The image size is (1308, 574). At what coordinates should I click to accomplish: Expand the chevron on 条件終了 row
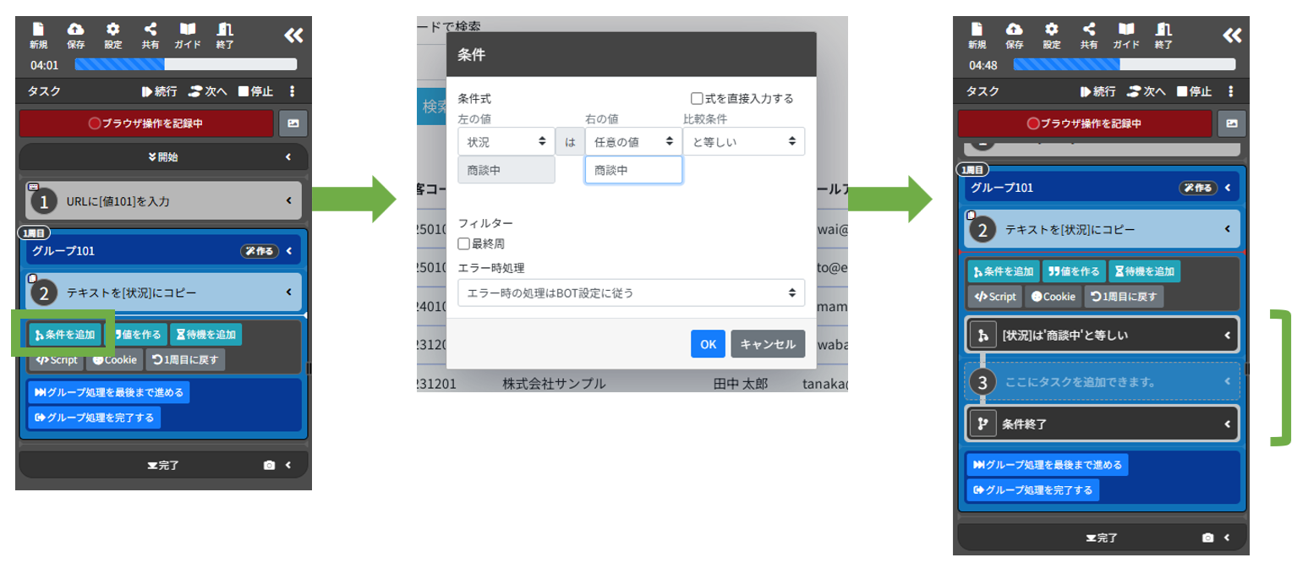coord(1227,424)
